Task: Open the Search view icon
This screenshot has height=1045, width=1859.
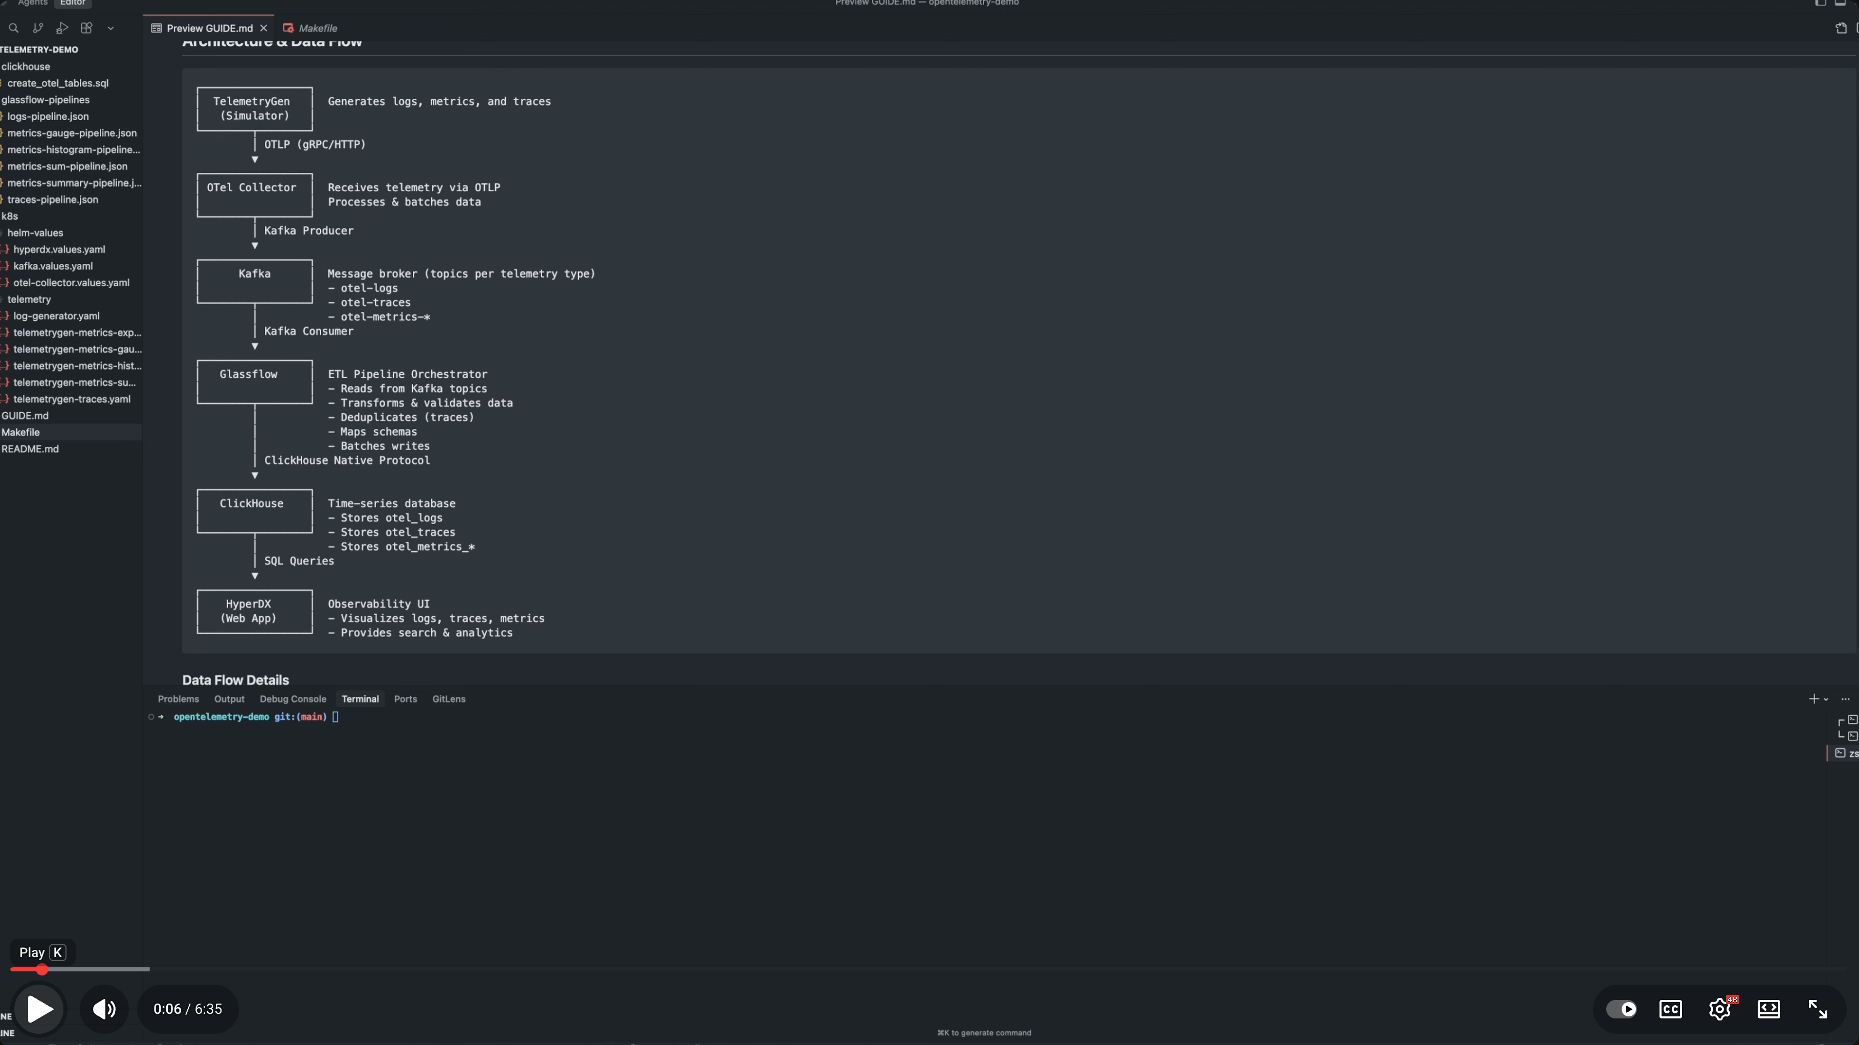Action: coord(13,28)
